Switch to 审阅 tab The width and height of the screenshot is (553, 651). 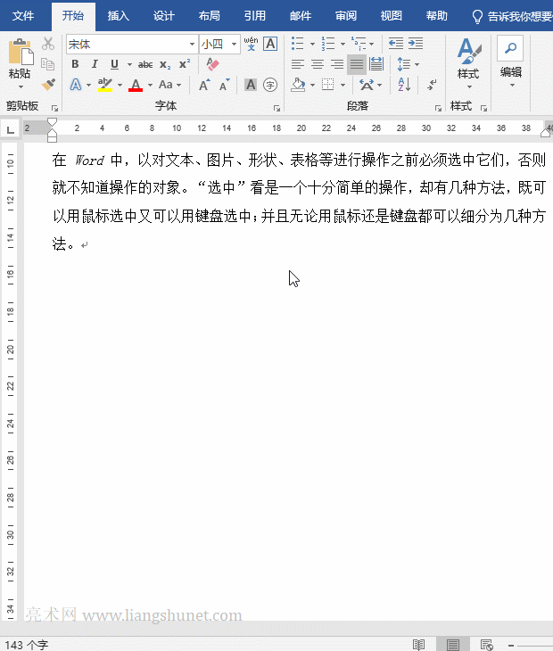346,16
